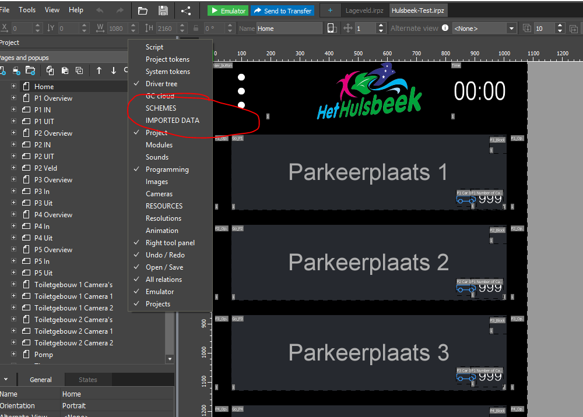Switch to the States tab

point(88,380)
